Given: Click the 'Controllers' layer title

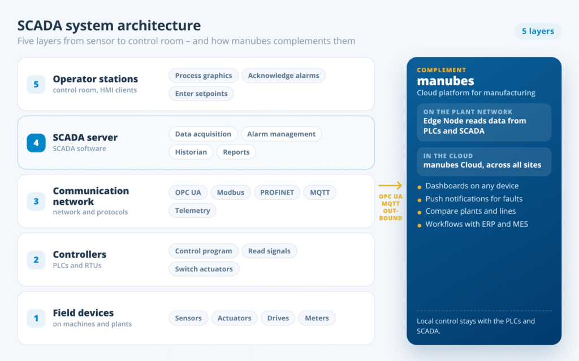Looking at the screenshot, I should (79, 254).
